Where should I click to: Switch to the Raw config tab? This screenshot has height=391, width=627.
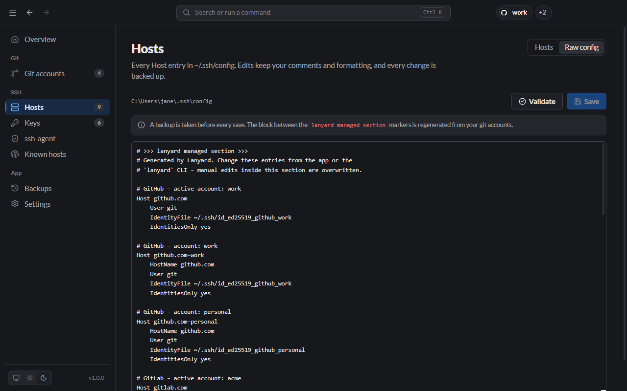(581, 47)
